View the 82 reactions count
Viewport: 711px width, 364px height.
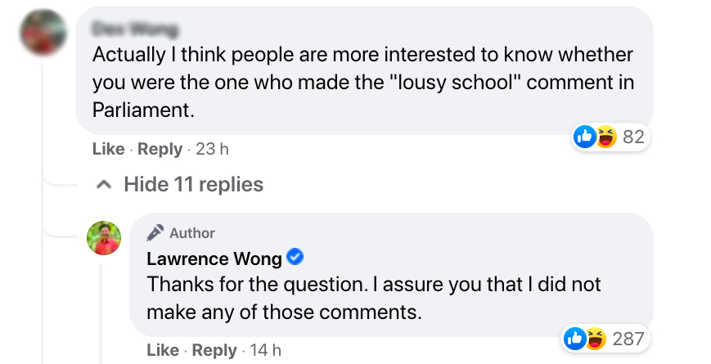coord(633,137)
